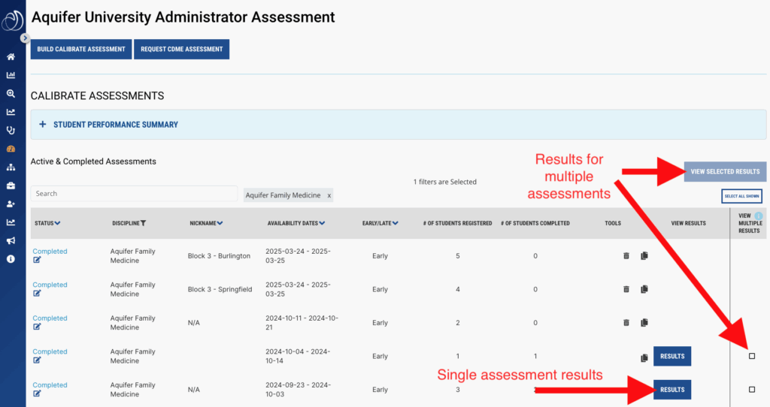Click the '2024-09-23 - 2024-10-03' dates cell
770x407 pixels.
298,389
